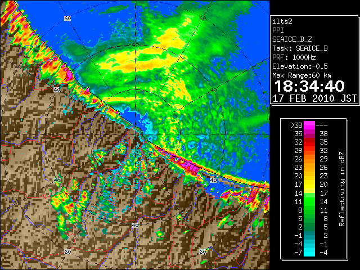Pick the red swatch beside legend '32'

coord(309,142)
